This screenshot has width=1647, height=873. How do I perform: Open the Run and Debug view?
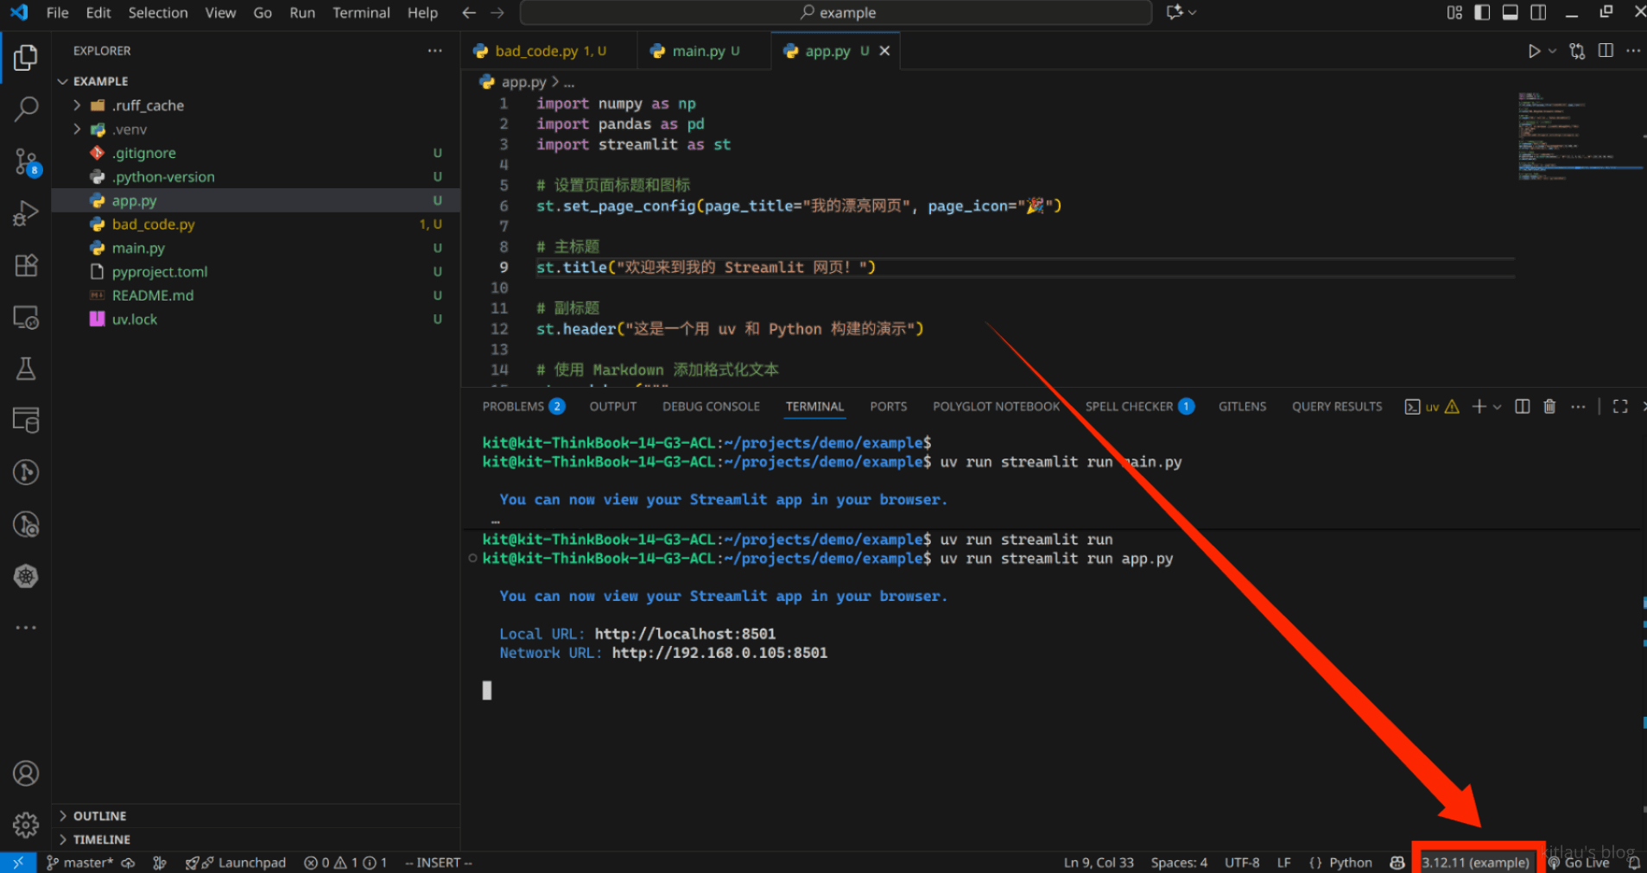(x=26, y=213)
